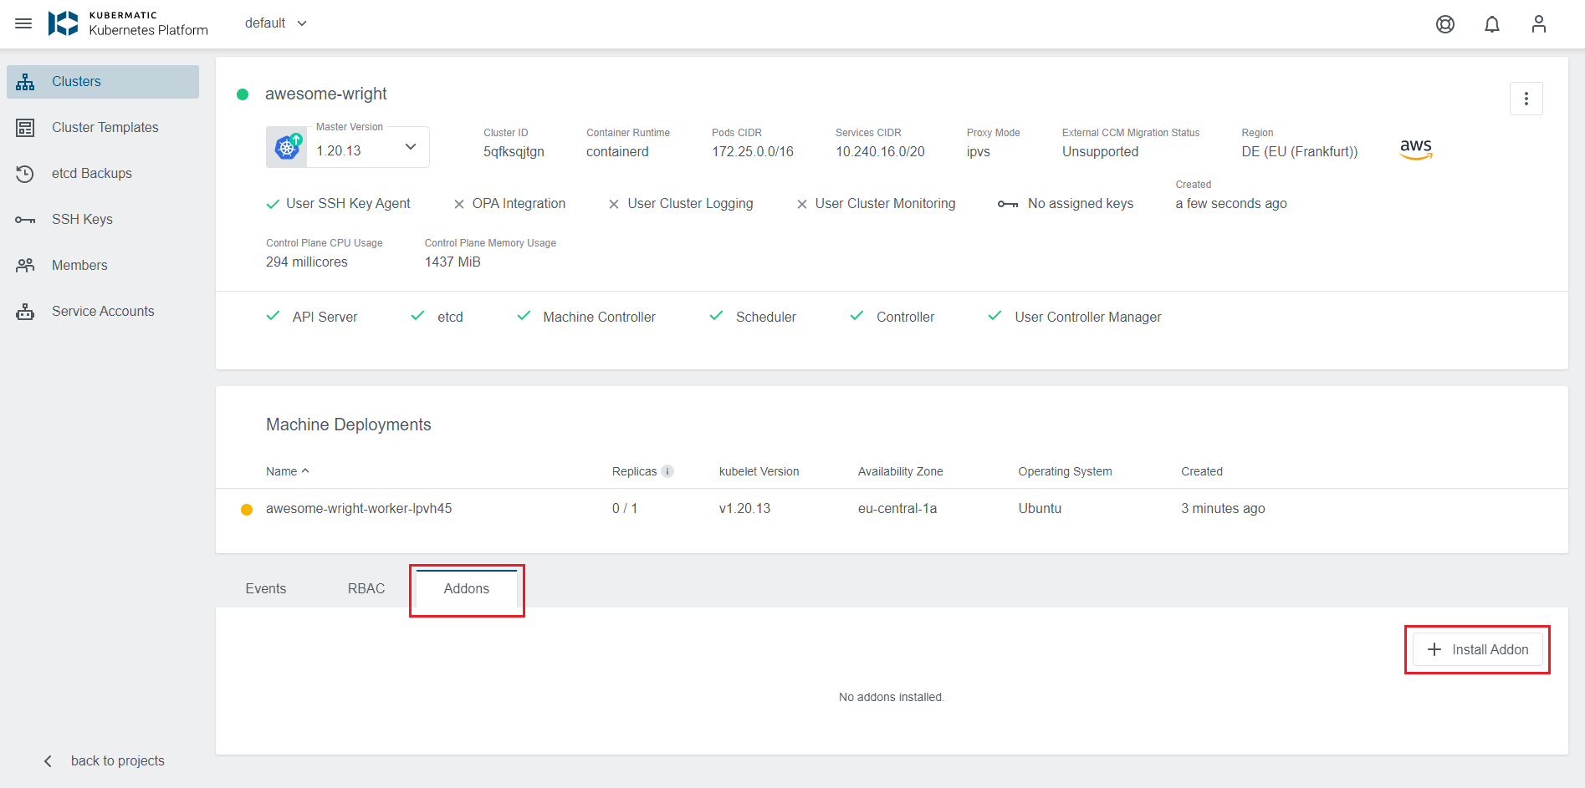Click the Created column header in deployments
The image size is (1585, 788).
1202,471
